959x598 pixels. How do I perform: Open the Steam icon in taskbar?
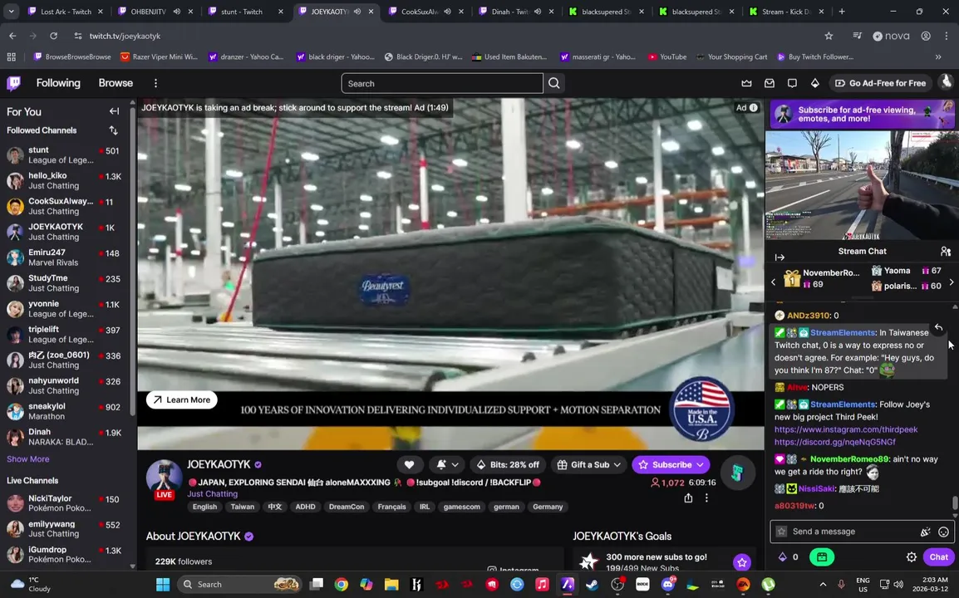coord(592,585)
